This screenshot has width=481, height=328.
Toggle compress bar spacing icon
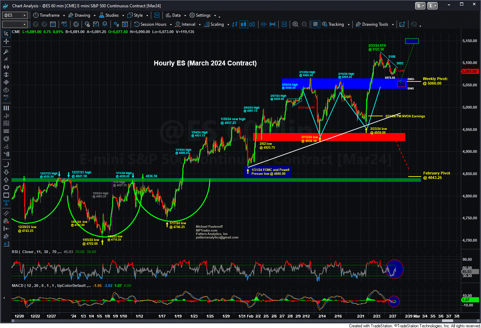click(x=264, y=24)
